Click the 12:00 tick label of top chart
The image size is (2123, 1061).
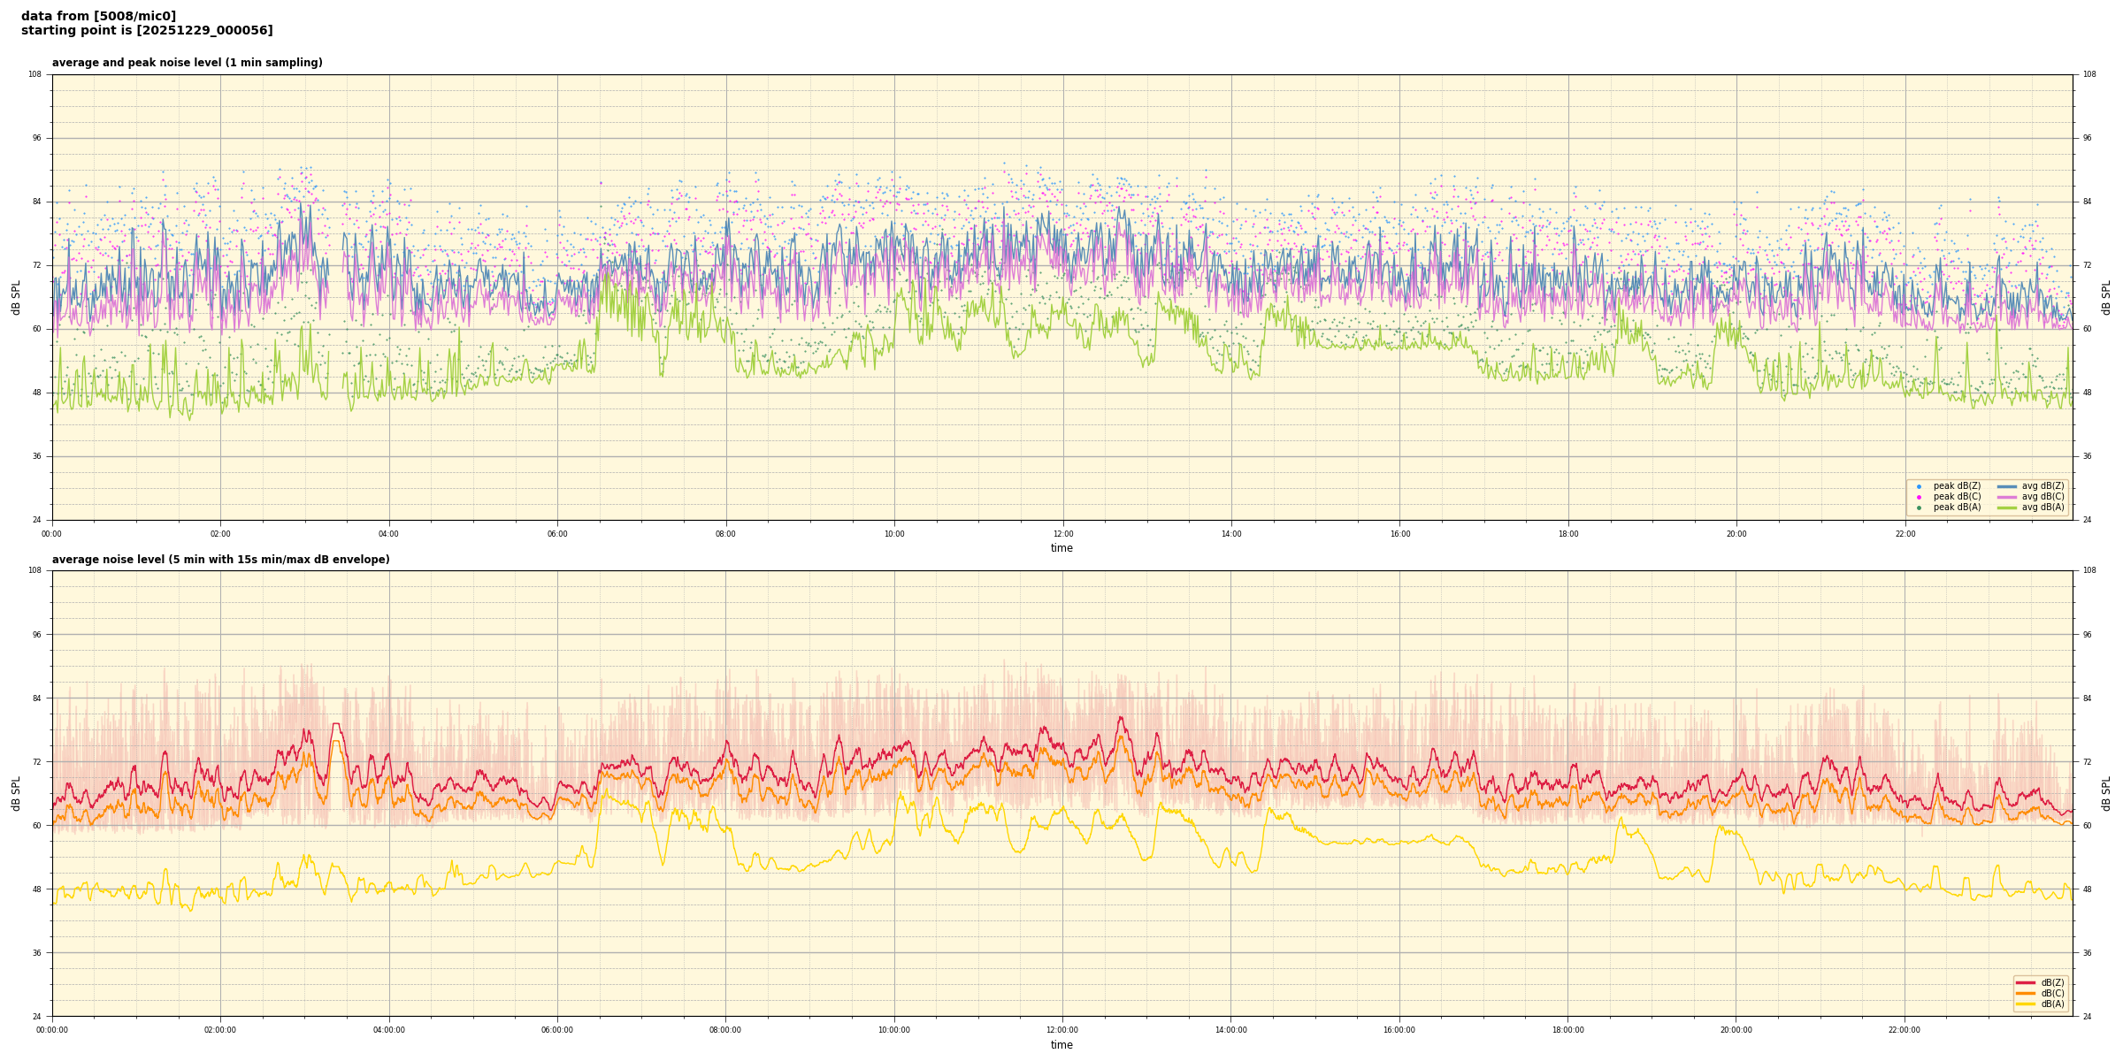[x=1062, y=534]
